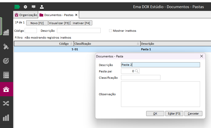211x128 pixels.
Task: Click the magnifier lookup in Pasta pai
Action: click(x=137, y=71)
